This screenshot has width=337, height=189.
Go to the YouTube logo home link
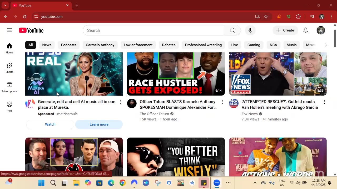31,30
